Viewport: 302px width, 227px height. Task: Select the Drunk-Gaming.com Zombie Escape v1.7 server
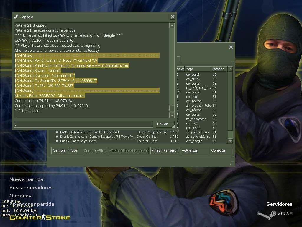(x=98, y=137)
